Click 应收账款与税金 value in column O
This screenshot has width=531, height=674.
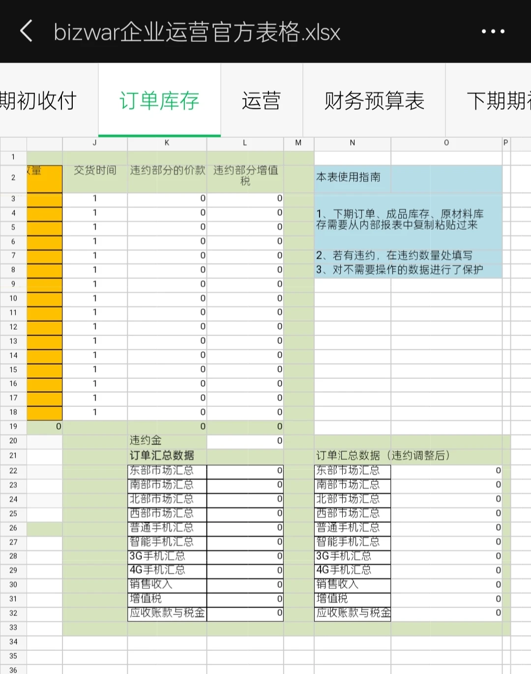point(446,613)
